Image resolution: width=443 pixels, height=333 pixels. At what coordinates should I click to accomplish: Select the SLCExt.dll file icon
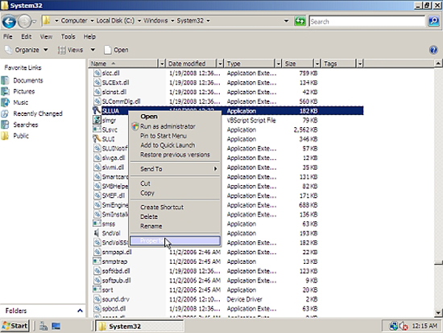[x=97, y=82]
